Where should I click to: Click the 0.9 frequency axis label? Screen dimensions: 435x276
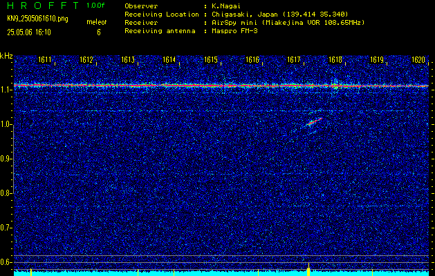point(6,159)
